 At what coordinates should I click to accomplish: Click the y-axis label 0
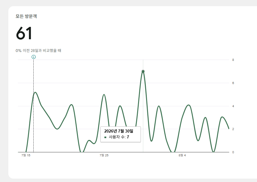(233, 152)
